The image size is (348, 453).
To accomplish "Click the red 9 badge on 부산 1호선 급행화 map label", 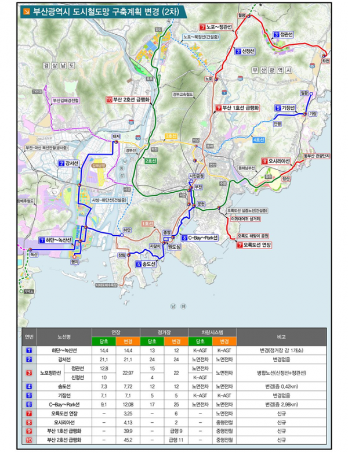I will click(x=217, y=108).
